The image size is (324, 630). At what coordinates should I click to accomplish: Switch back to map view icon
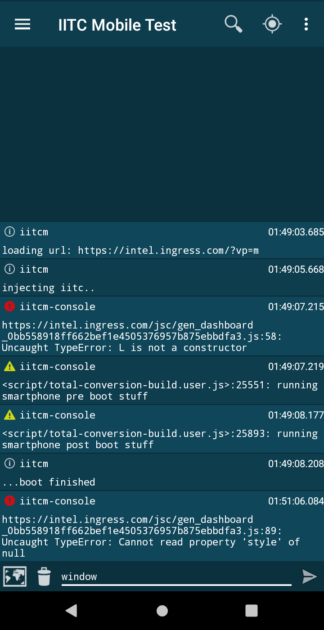(x=15, y=576)
